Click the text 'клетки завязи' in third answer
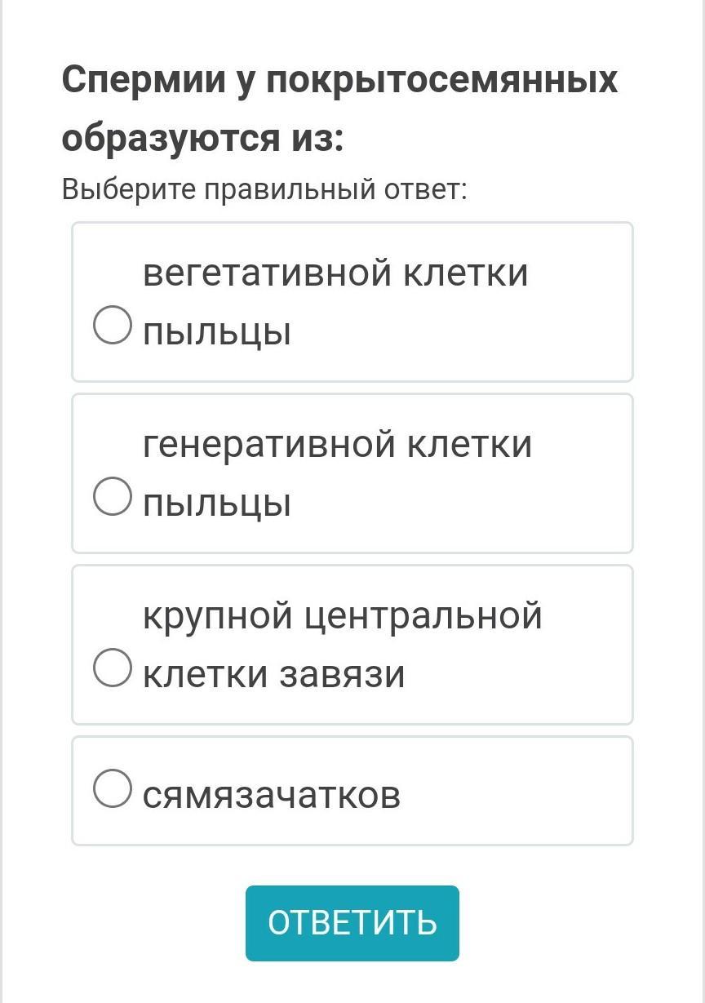The image size is (705, 1003). point(274,674)
